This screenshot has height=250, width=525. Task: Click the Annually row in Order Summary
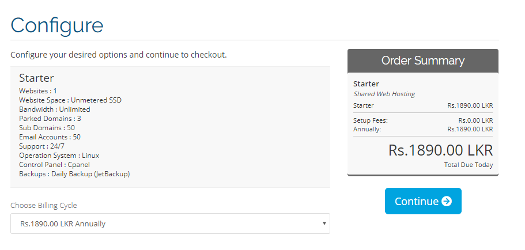(422, 129)
